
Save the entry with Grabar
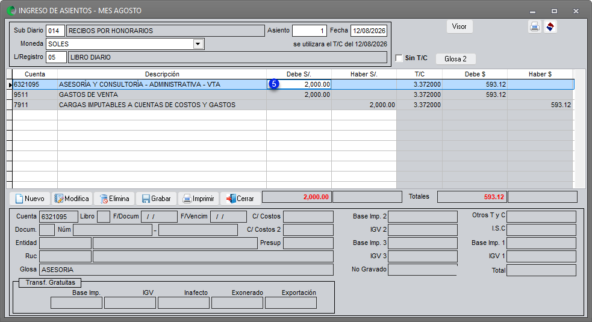tap(156, 199)
